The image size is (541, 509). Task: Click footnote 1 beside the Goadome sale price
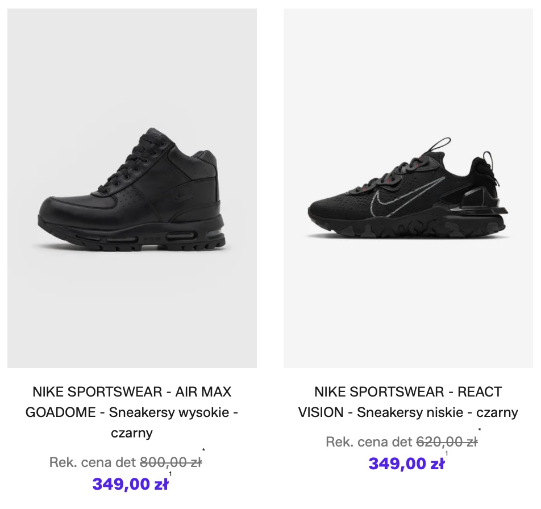[x=170, y=473]
